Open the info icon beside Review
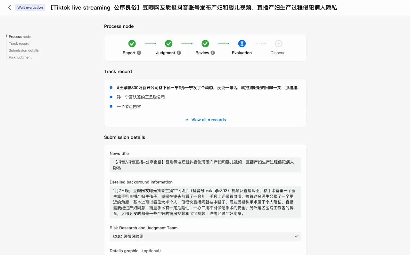The width and height of the screenshot is (410, 255). click(213, 53)
